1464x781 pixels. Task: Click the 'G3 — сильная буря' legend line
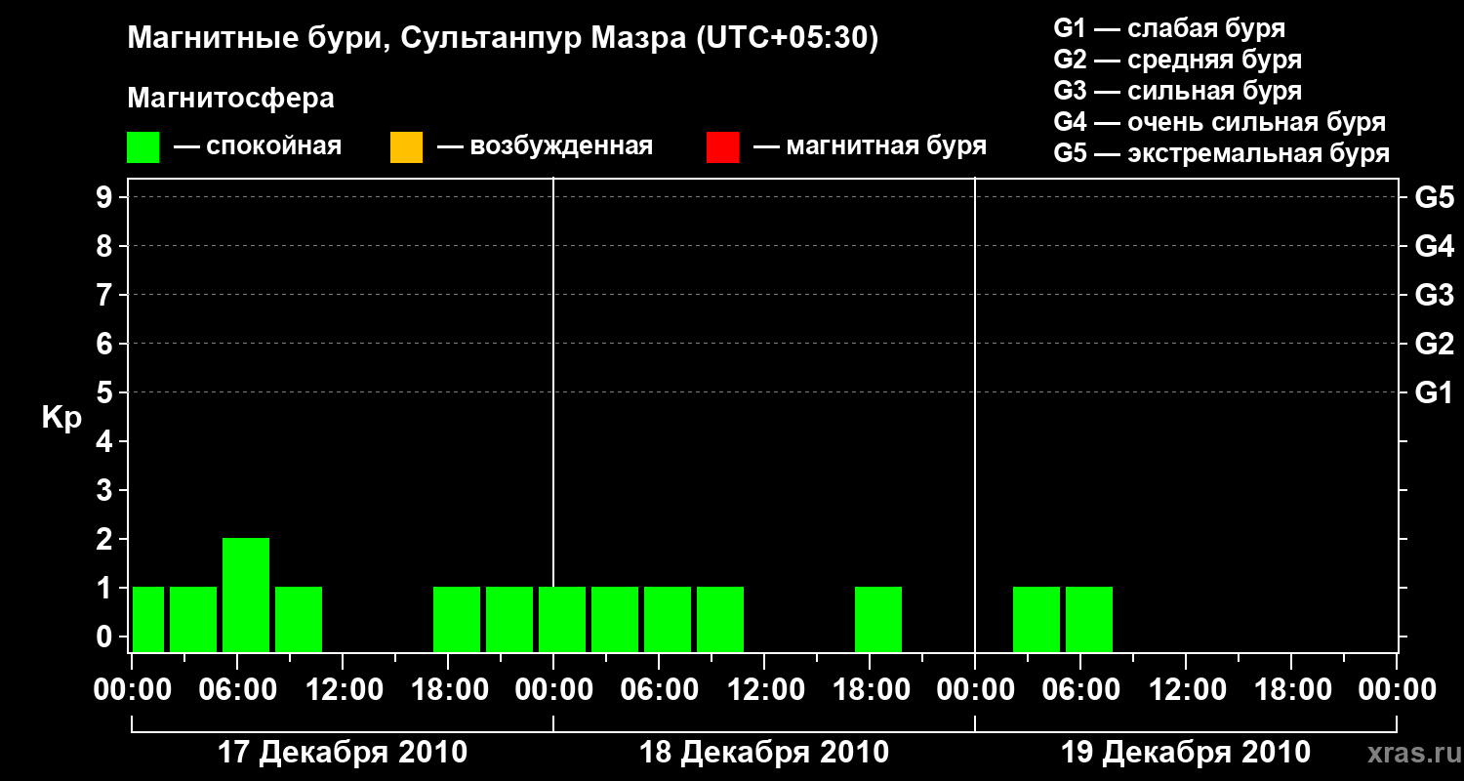pyautogui.click(x=1178, y=91)
